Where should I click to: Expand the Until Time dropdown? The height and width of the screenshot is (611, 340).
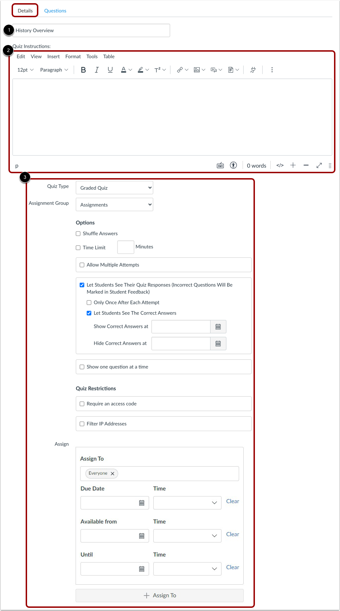click(x=187, y=569)
